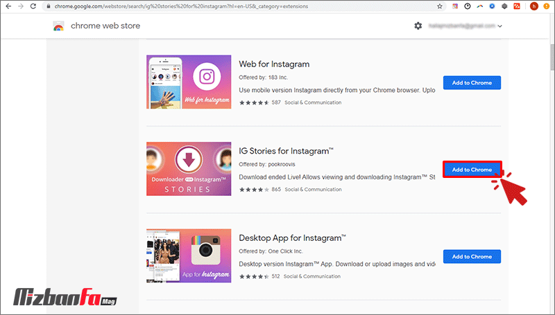Open the blue circular 'a' extension icon
This screenshot has width=555, height=315.
492,6
